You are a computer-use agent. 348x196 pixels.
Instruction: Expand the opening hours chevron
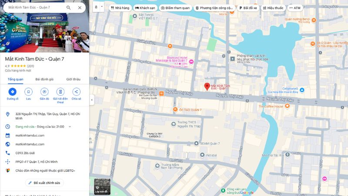click(x=70, y=127)
